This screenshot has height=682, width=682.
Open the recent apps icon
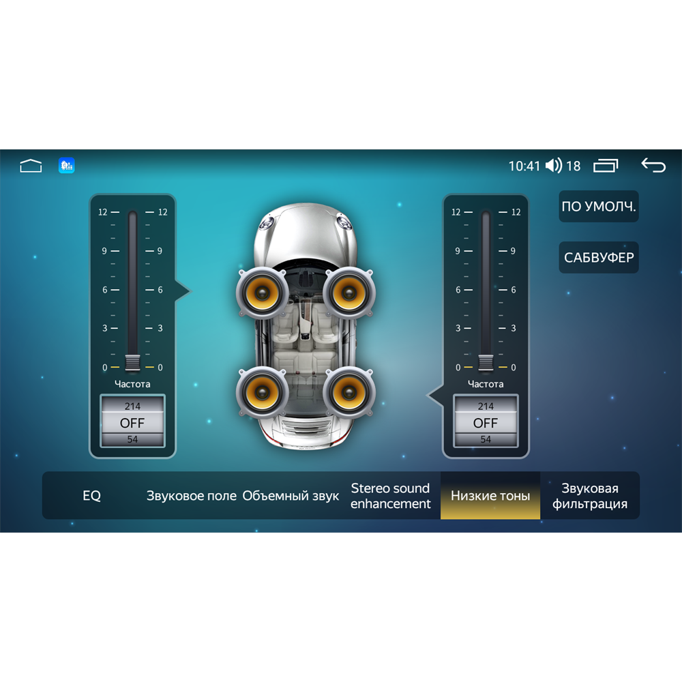pos(606,166)
